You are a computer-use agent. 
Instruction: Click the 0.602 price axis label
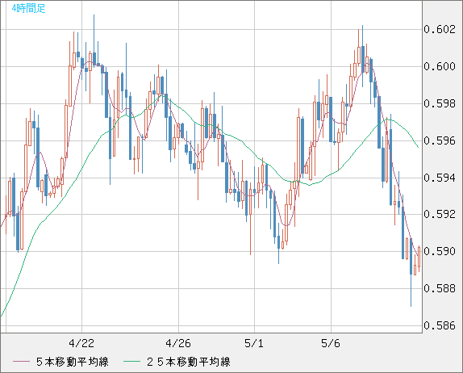click(x=440, y=29)
